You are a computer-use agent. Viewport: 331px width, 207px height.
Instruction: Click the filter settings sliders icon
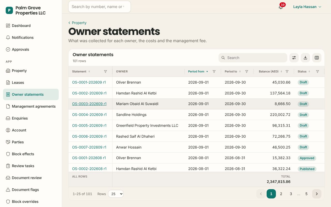[294, 58]
